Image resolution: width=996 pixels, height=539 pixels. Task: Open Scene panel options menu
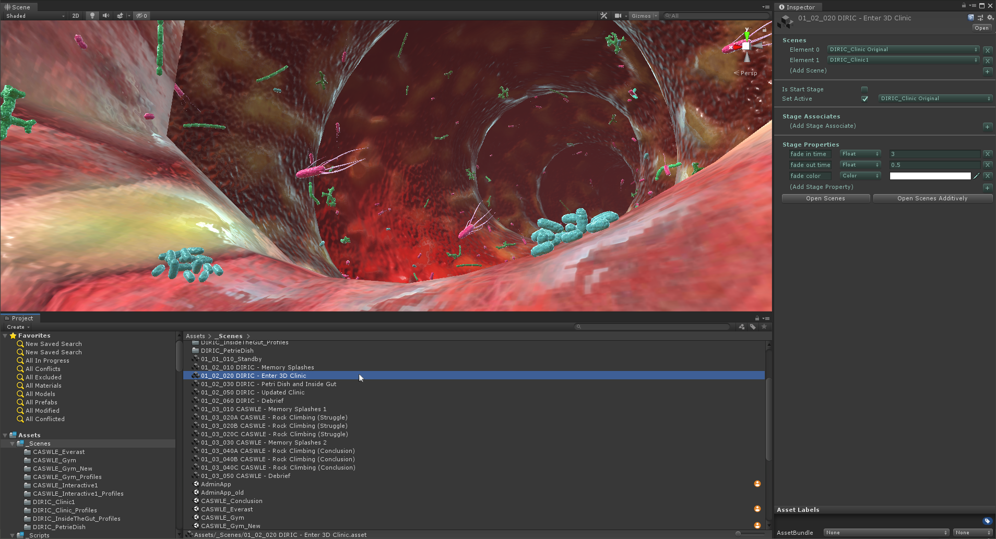[766, 7]
